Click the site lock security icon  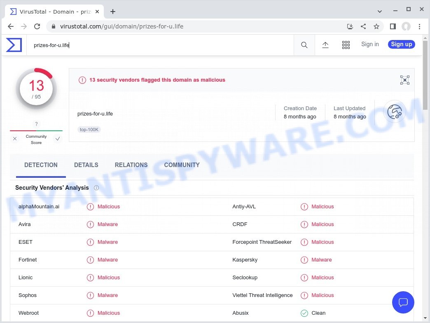pyautogui.click(x=54, y=26)
